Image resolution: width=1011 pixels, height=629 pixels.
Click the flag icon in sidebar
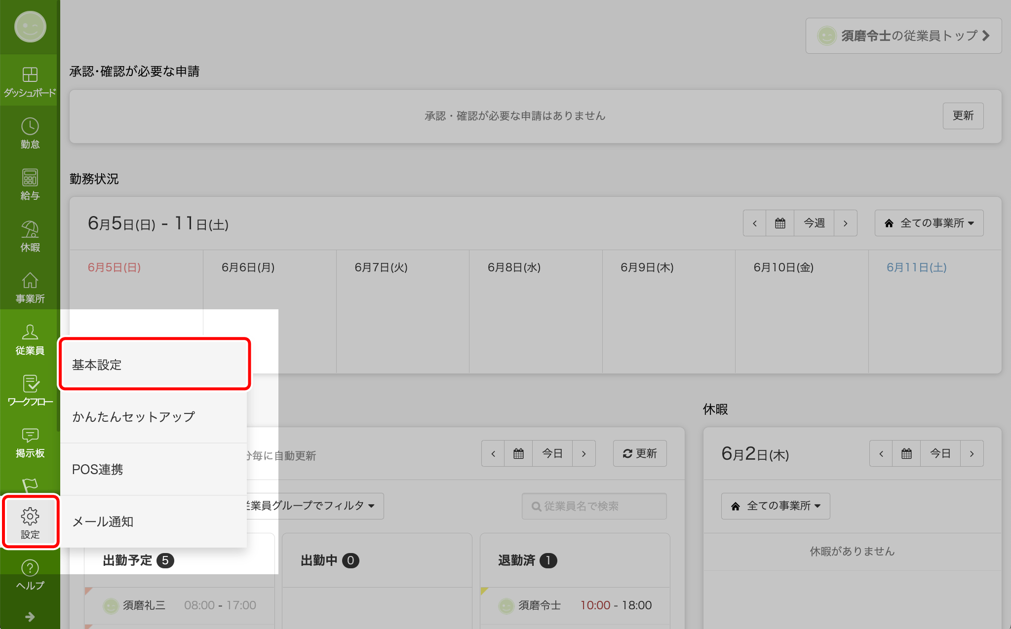(30, 485)
